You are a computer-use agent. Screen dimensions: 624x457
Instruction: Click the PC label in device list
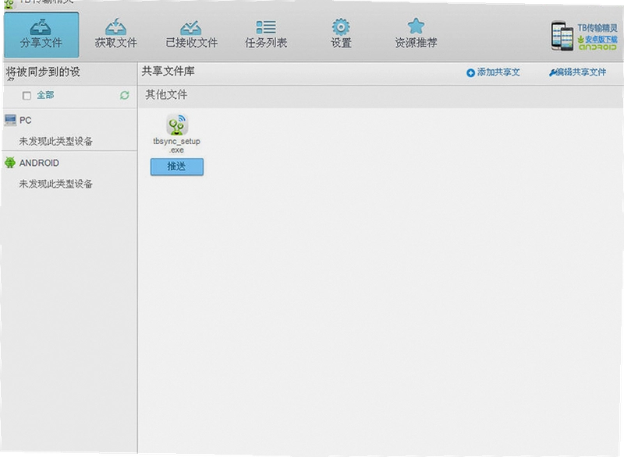[25, 120]
